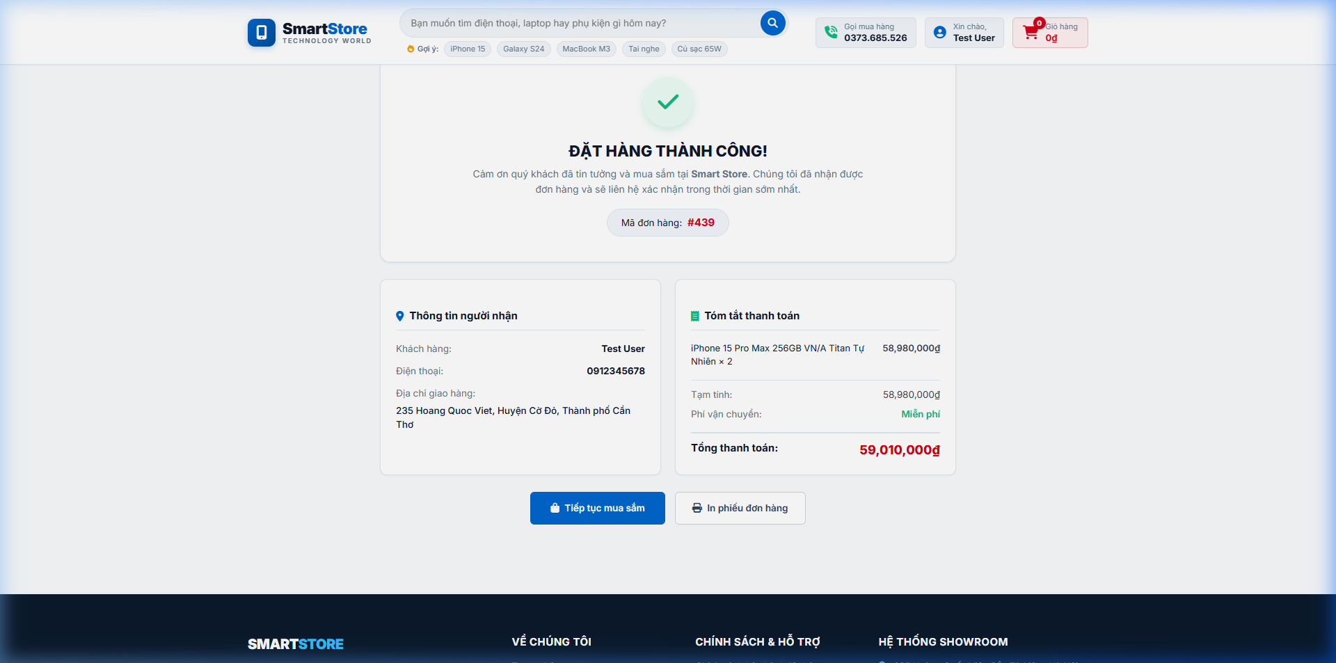The image size is (1336, 663).
Task: Select the iPhone 15 suggestion chip
Action: (468, 49)
